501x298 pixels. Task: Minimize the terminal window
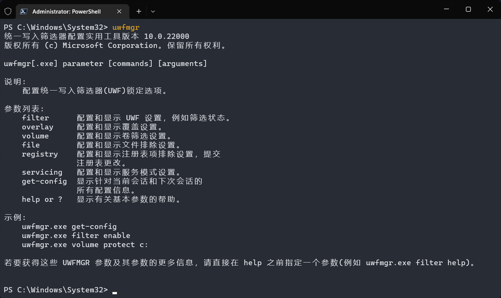tap(446, 9)
